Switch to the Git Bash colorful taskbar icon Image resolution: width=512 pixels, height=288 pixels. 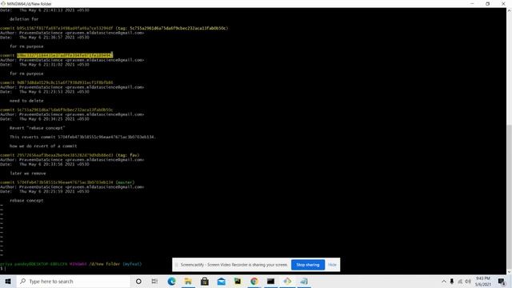[x=287, y=281]
